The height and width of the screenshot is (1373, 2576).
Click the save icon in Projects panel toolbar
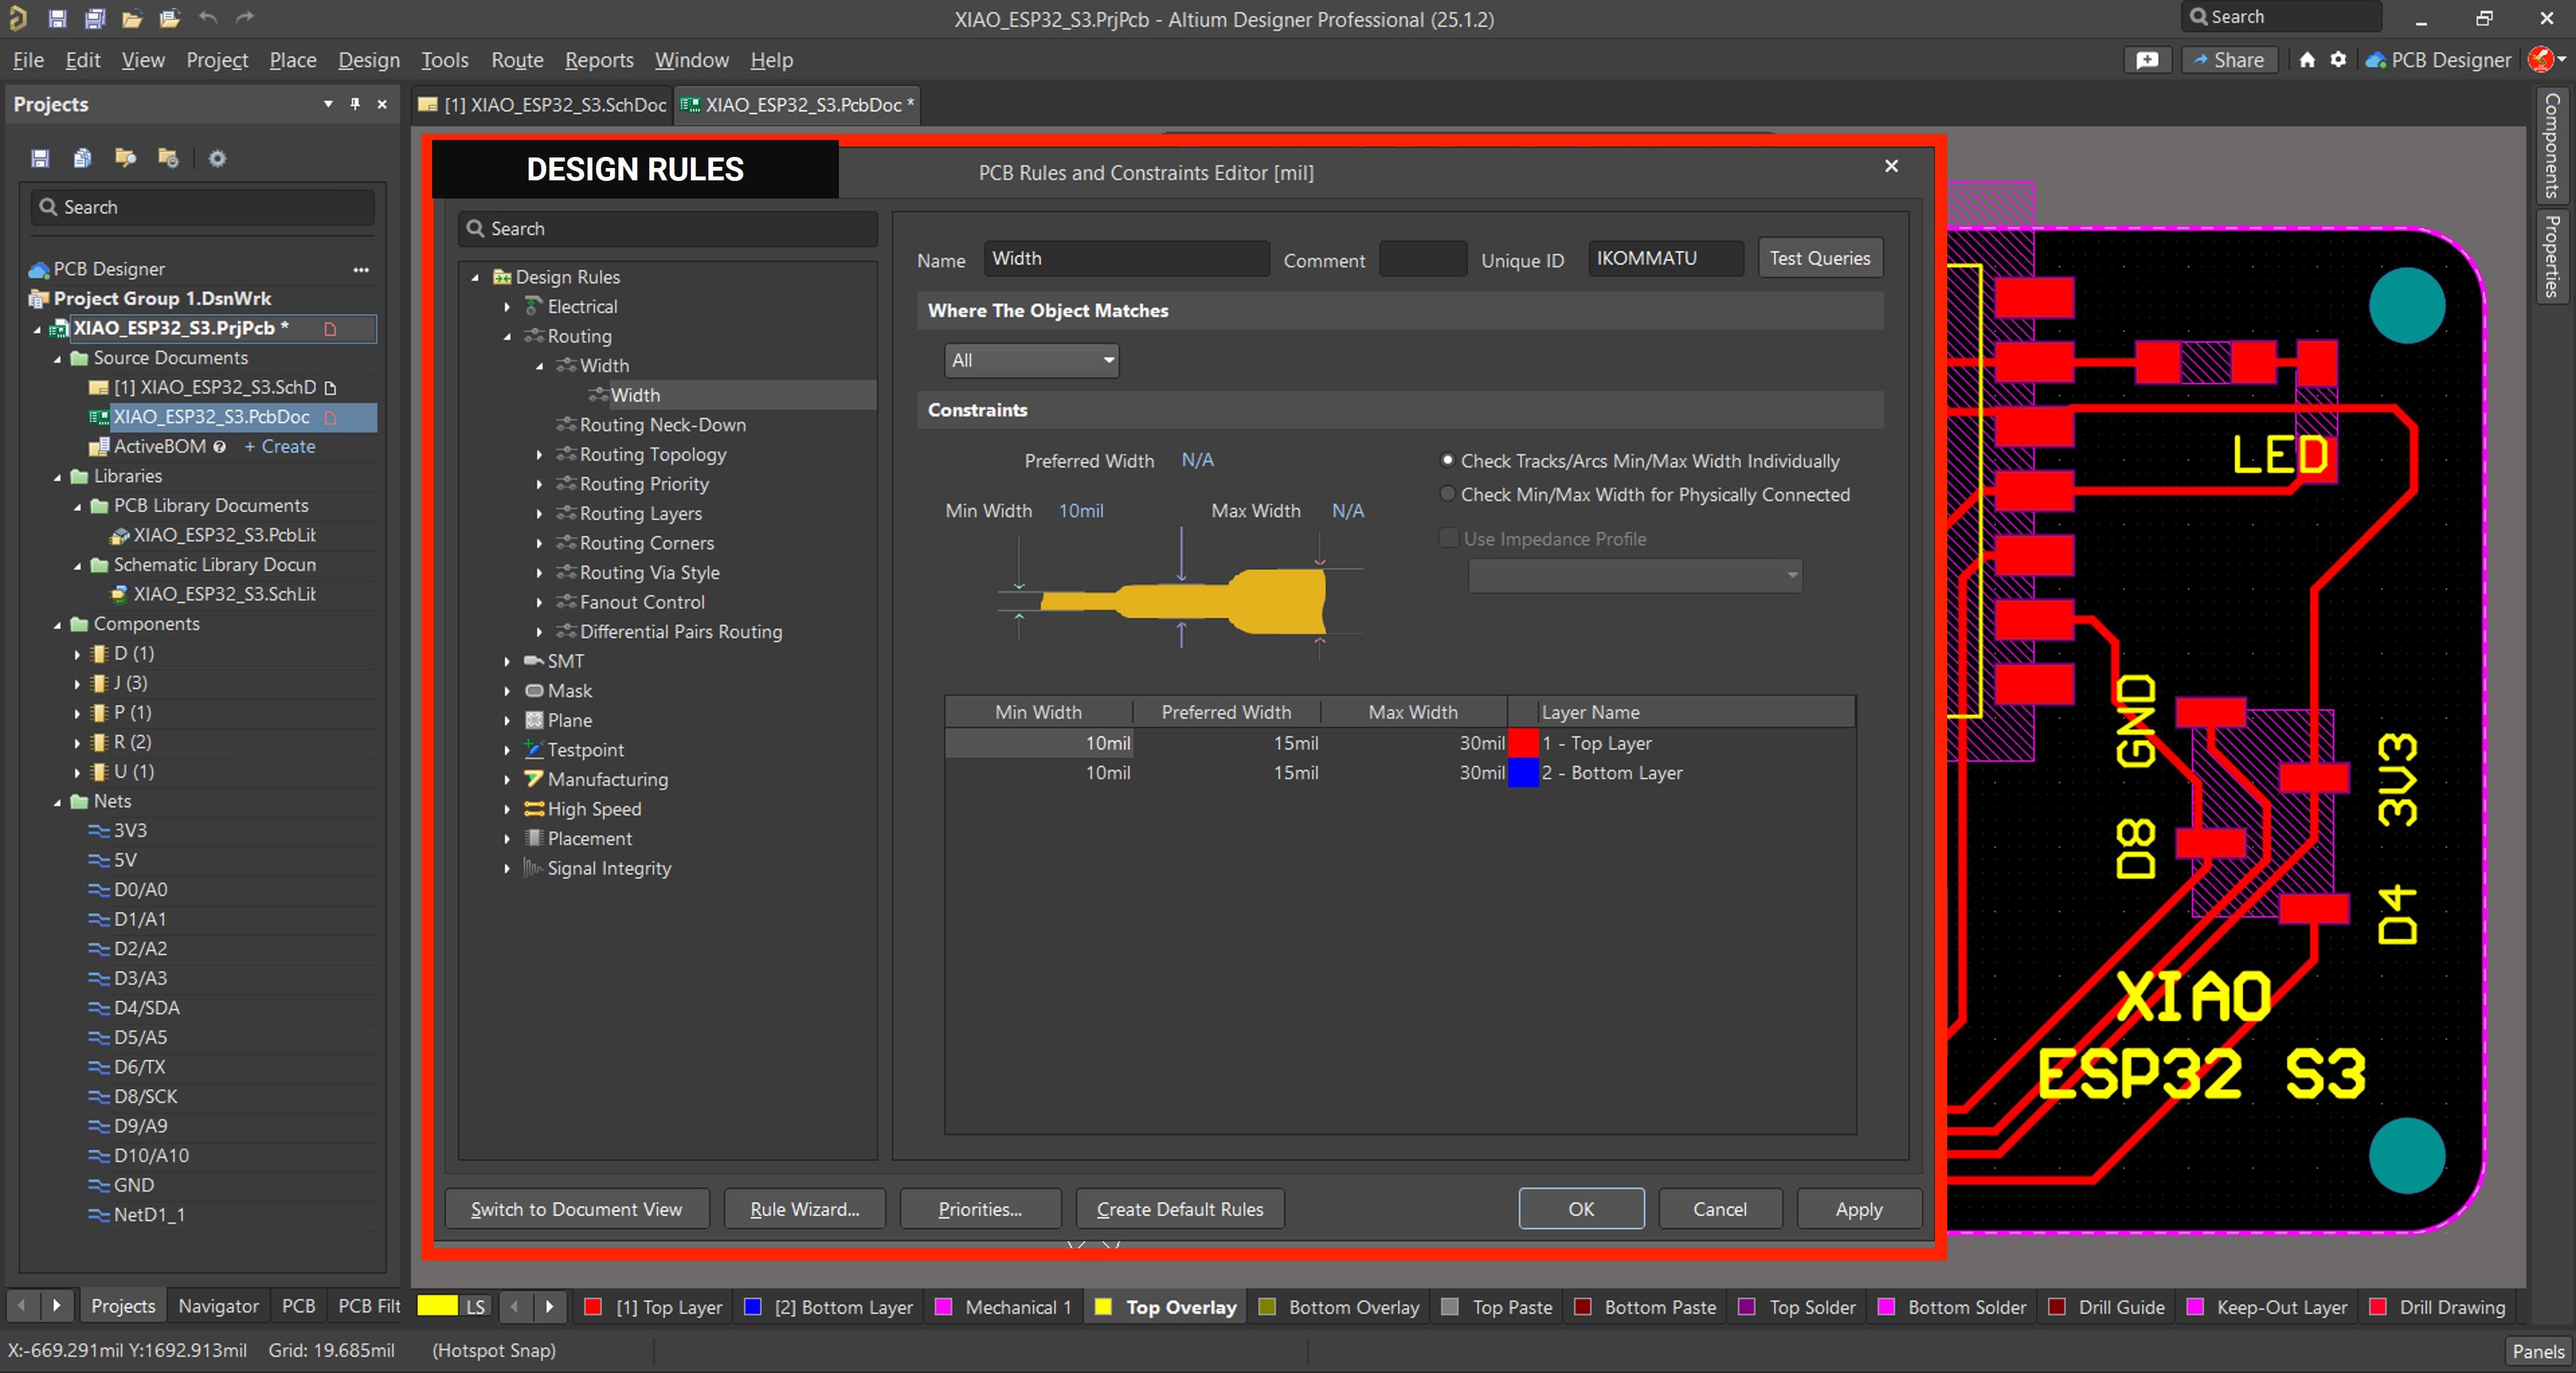coord(40,158)
